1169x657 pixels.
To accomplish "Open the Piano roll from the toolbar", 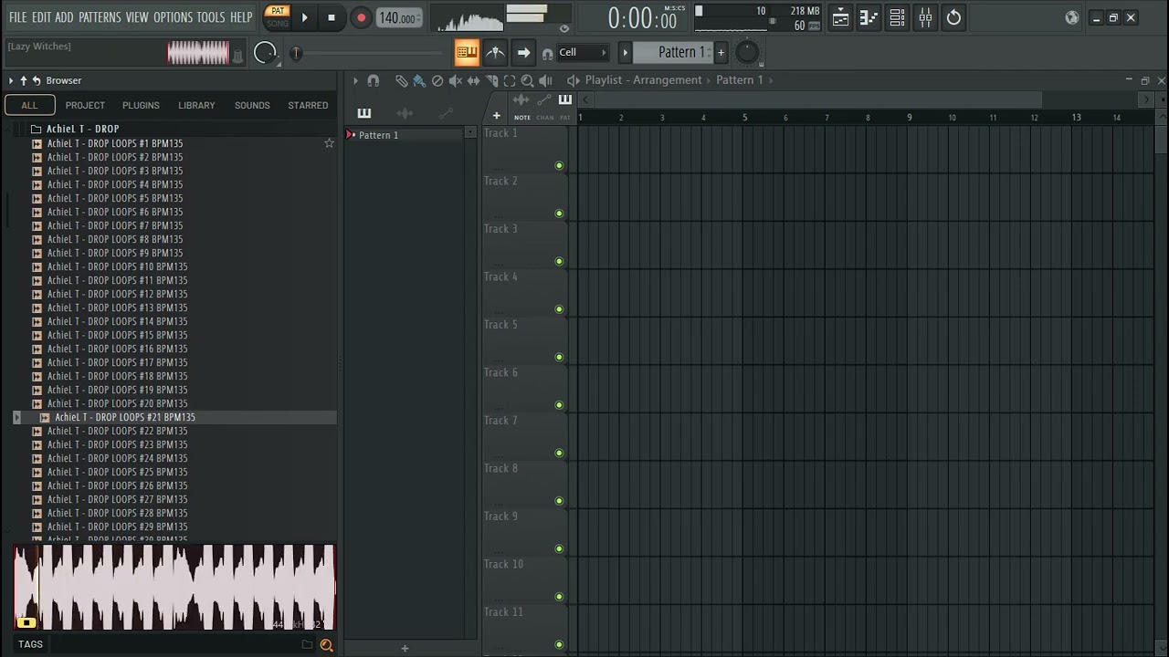I will 869,17.
